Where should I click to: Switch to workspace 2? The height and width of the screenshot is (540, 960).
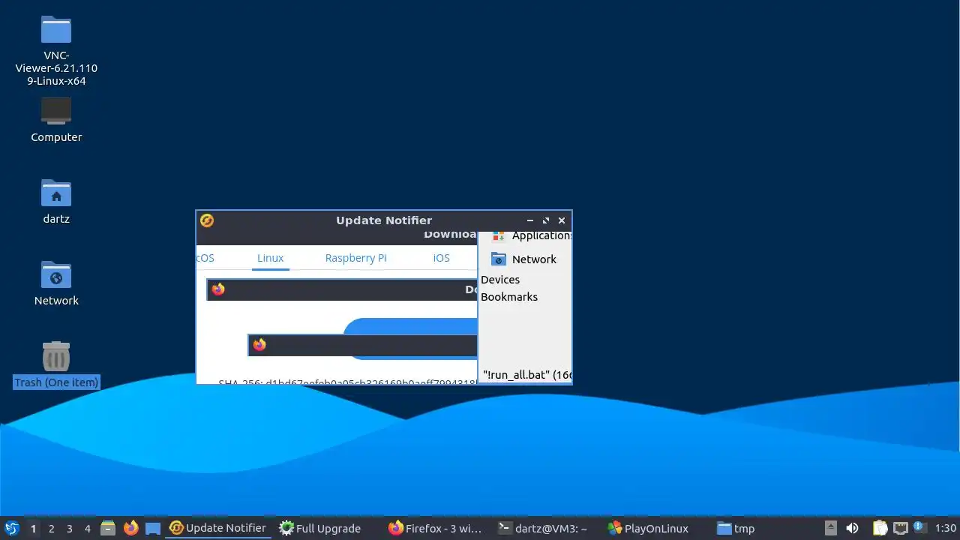click(x=51, y=528)
